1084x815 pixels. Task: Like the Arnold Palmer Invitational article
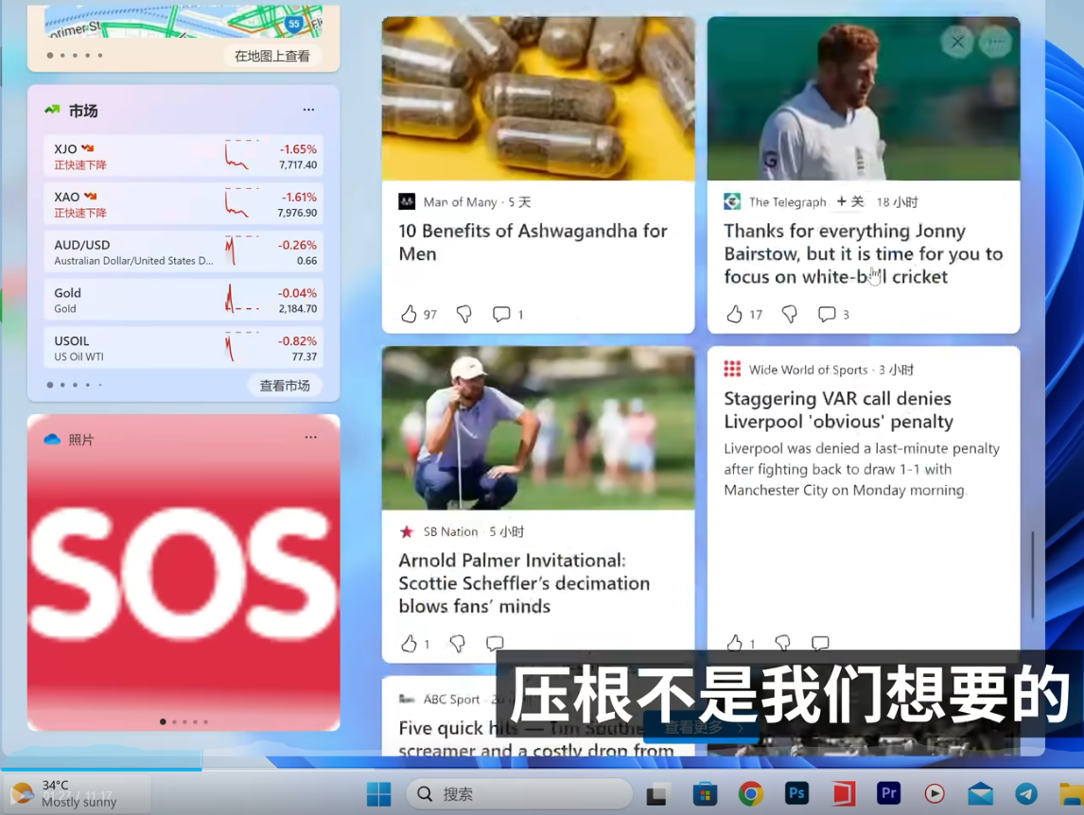click(x=410, y=644)
